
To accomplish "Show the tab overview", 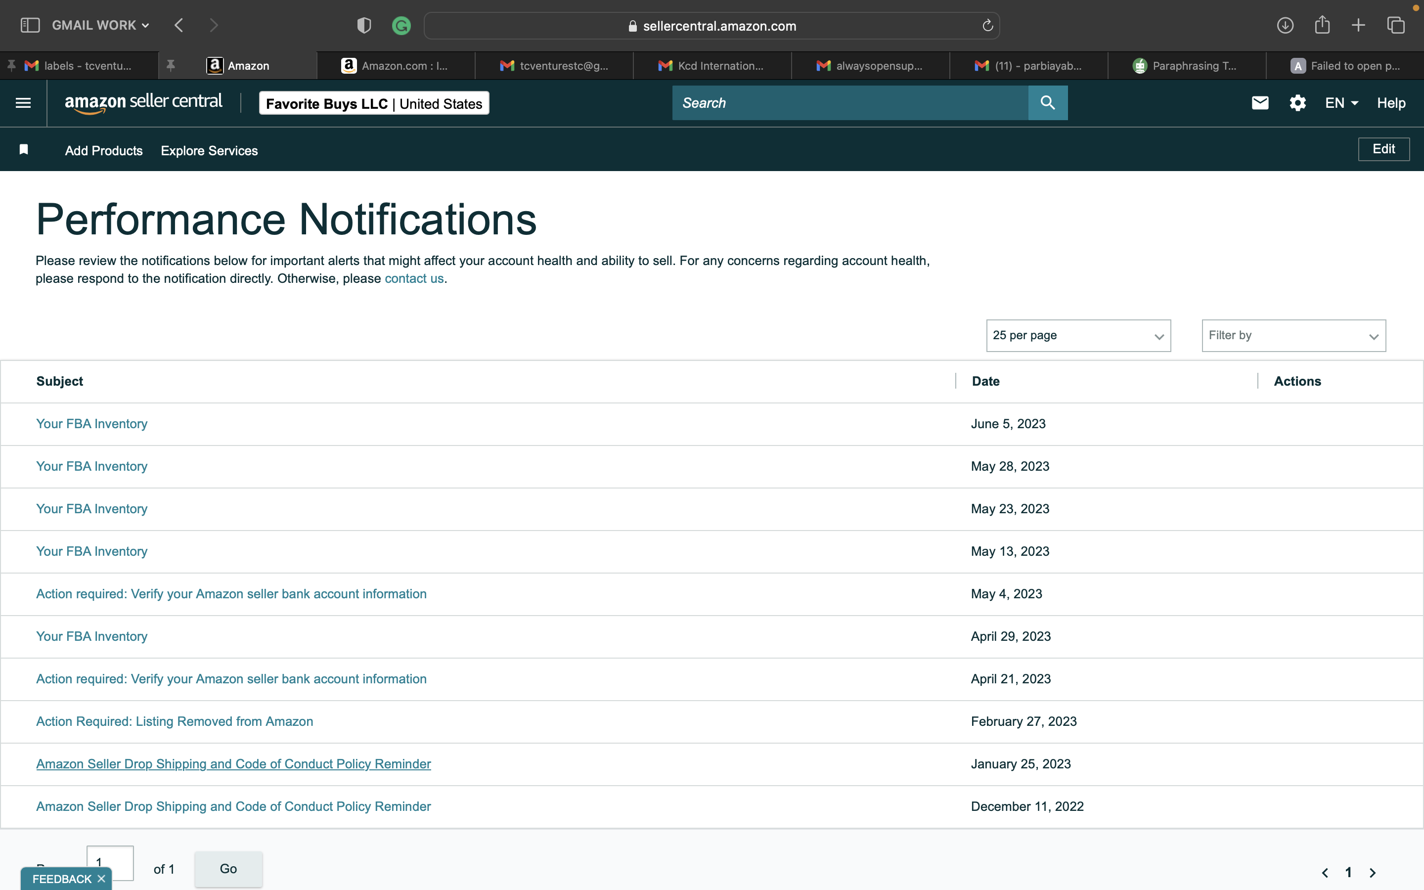I will [x=1396, y=25].
